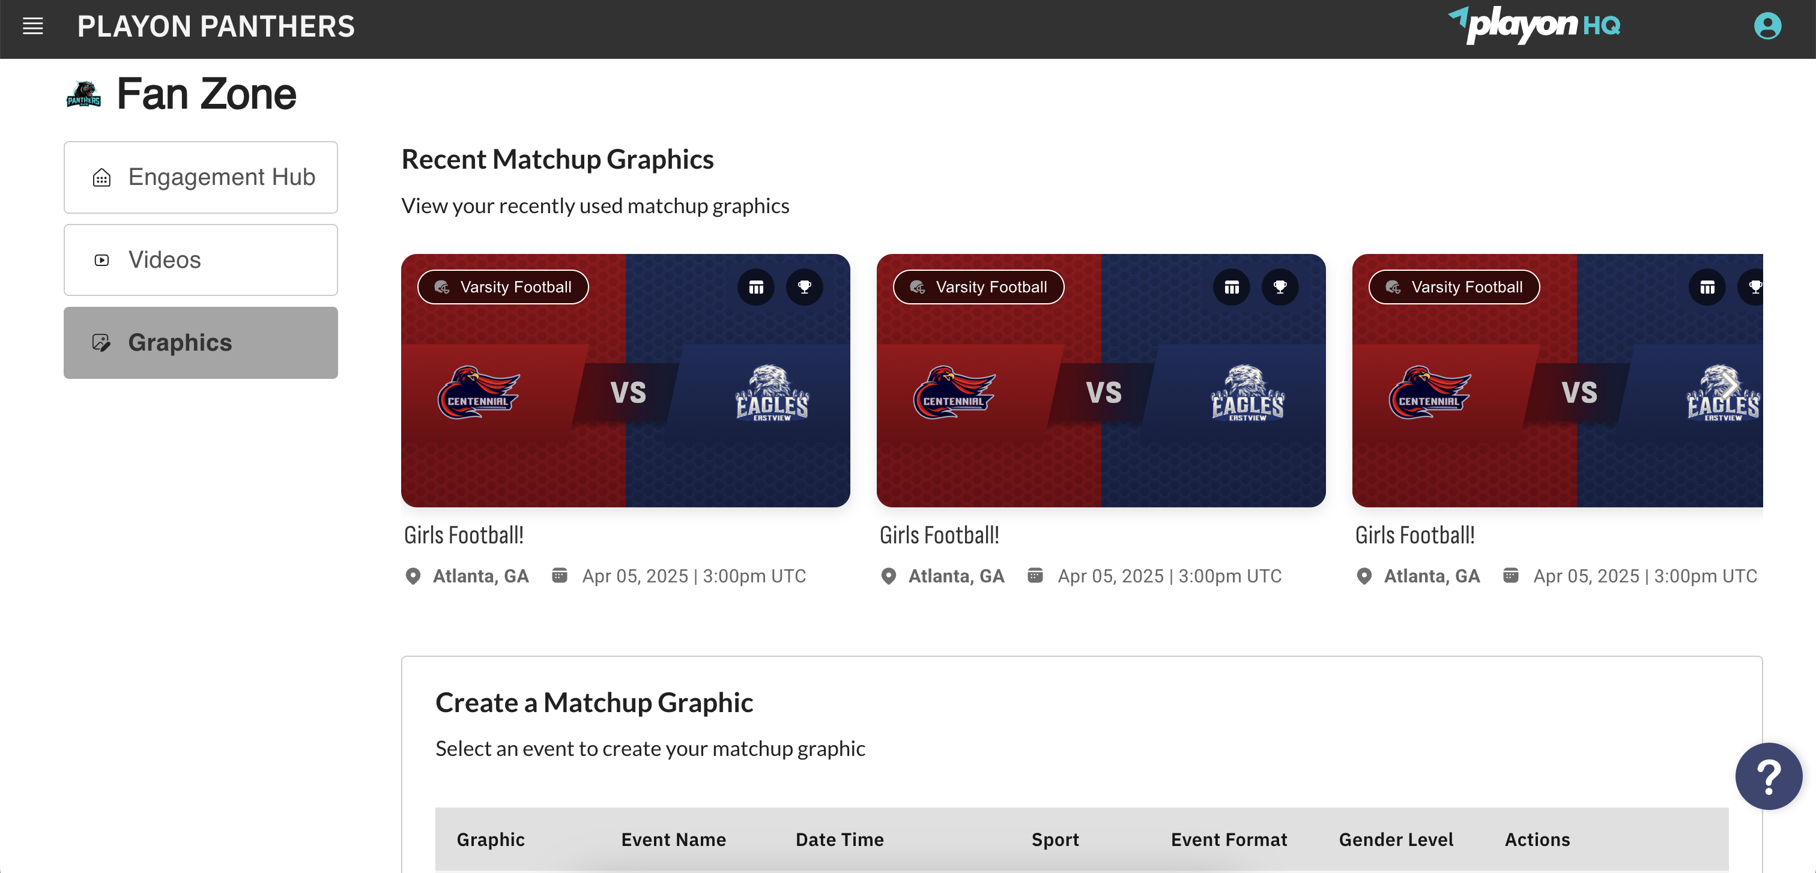Screen dimensions: 1816x873
Task: Open the user account profile icon
Action: (x=1767, y=26)
